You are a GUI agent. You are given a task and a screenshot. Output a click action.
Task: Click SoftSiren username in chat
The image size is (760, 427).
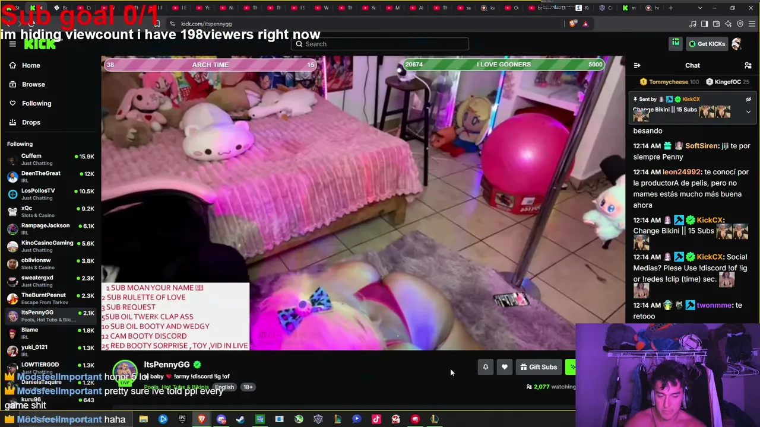pyautogui.click(x=702, y=146)
